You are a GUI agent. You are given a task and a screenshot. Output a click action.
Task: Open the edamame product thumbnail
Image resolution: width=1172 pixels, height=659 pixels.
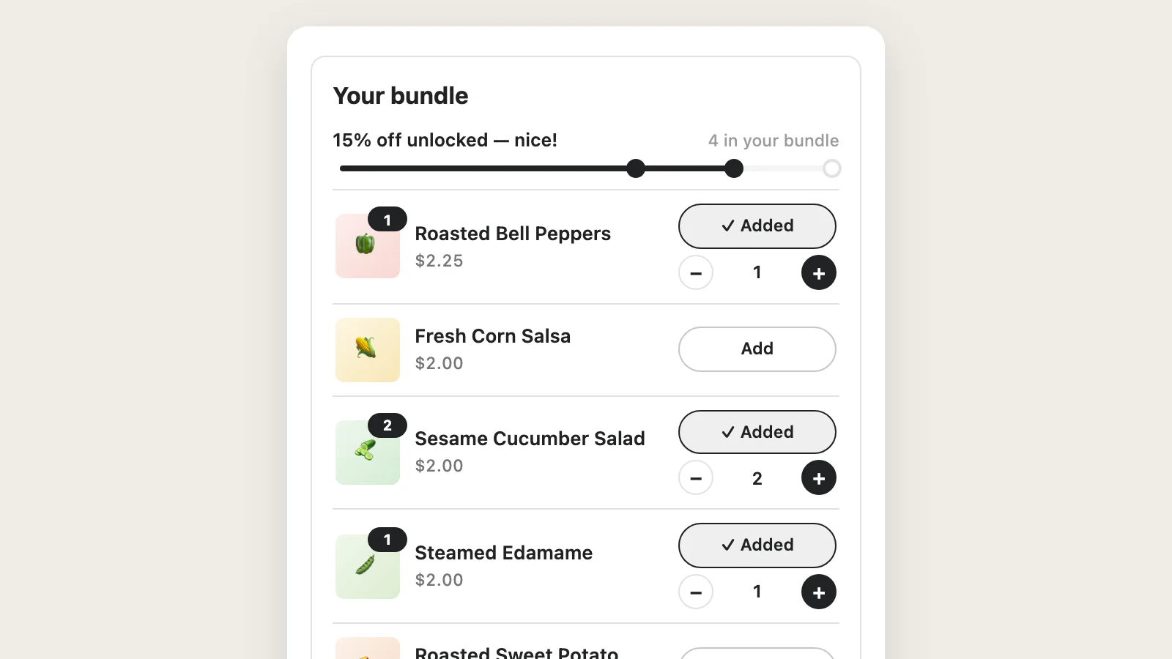[x=368, y=567]
